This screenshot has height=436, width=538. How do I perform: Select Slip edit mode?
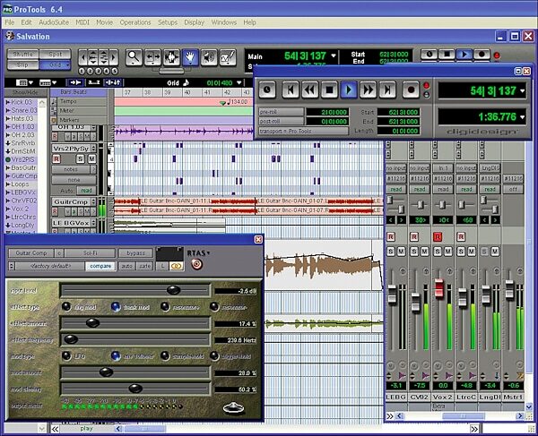click(23, 64)
